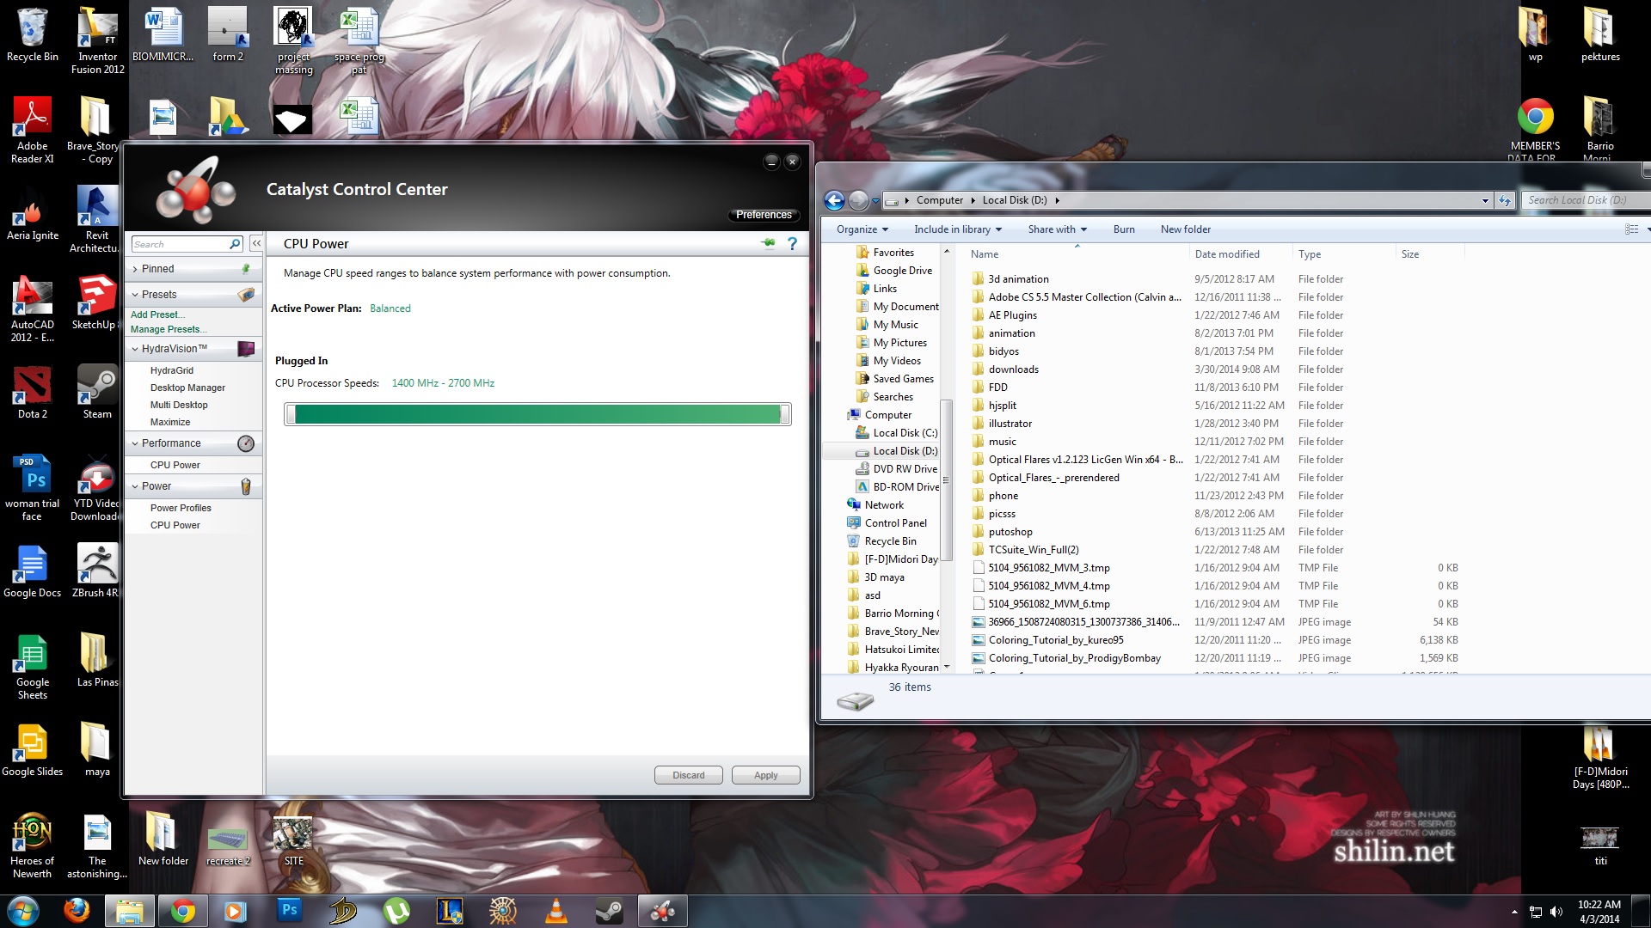
Task: Pin the CPU Power page with the green pin
Action: tap(768, 244)
